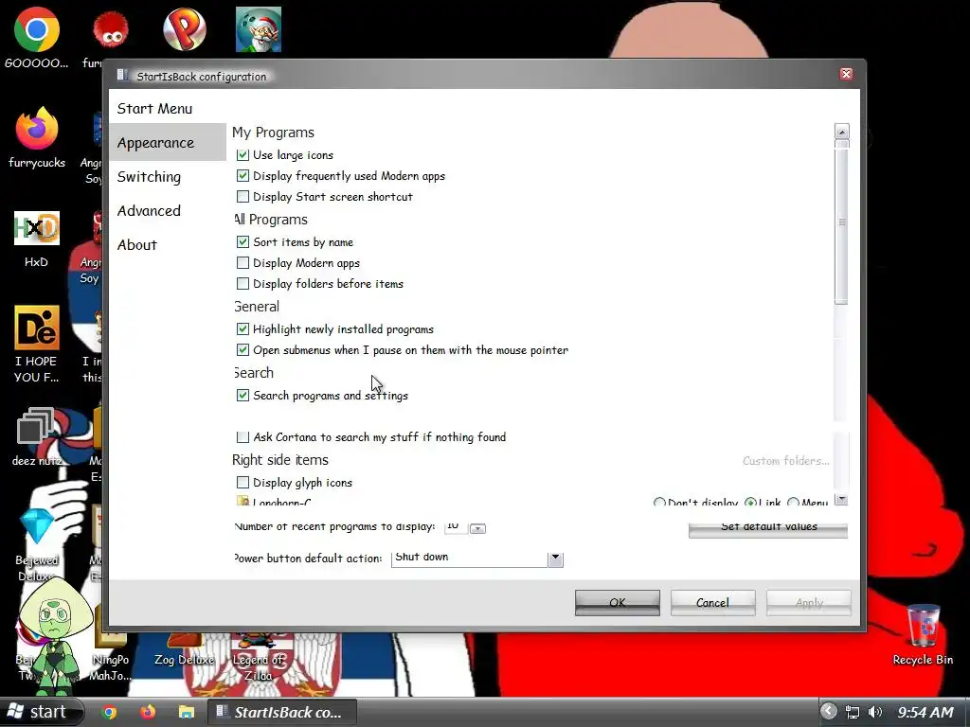The height and width of the screenshot is (727, 970).
Task: Open the power button default action dropdown
Action: pos(555,559)
